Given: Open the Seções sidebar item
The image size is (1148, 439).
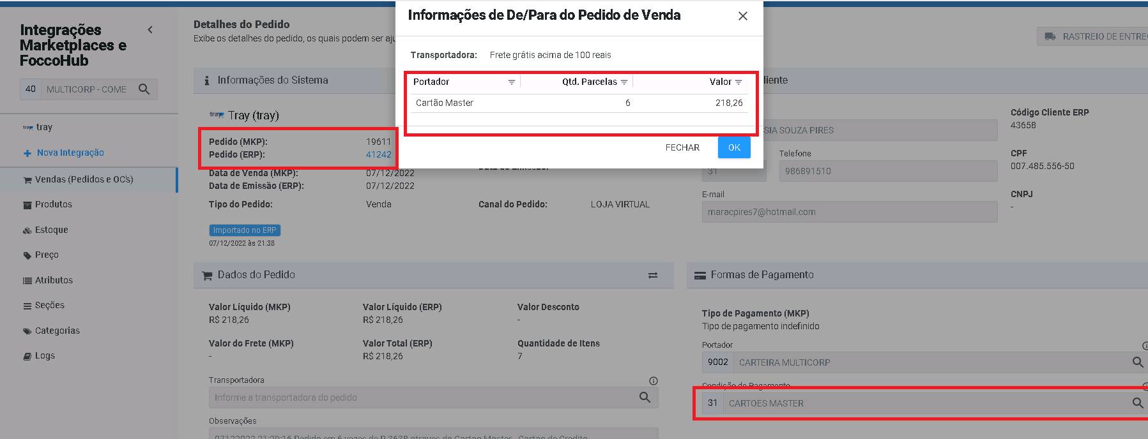Looking at the screenshot, I should 44,305.
